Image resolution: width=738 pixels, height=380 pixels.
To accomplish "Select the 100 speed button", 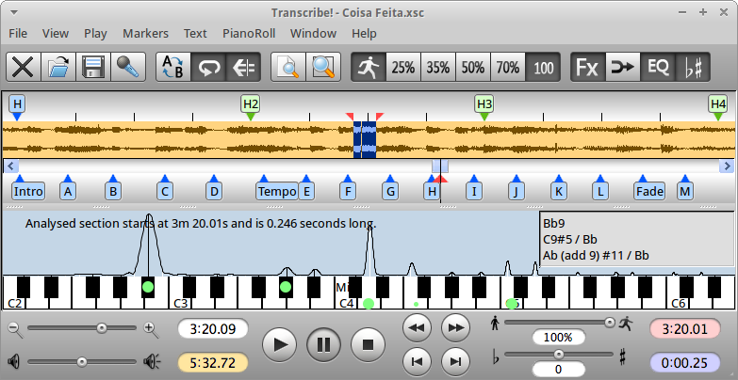I will coord(543,68).
